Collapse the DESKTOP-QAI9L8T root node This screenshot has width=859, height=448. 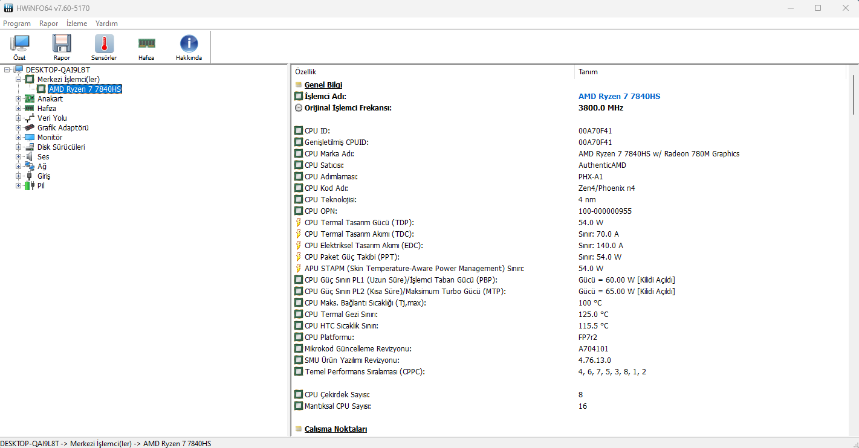pos(7,69)
